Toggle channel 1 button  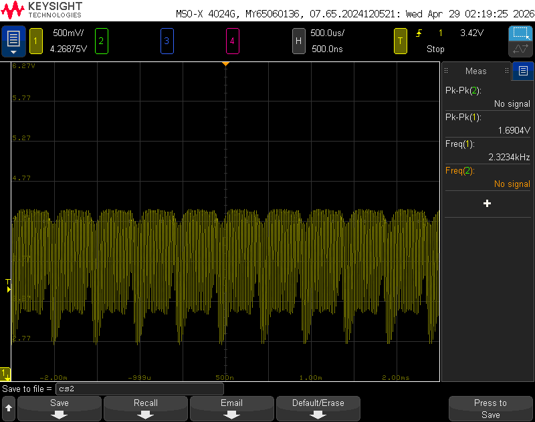point(36,41)
